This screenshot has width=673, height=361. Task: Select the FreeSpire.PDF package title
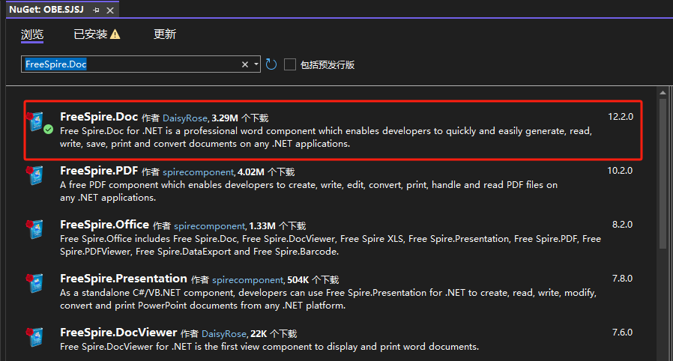click(99, 171)
